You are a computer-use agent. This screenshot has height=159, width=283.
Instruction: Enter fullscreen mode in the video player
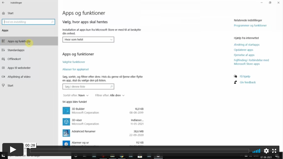pos(275,151)
